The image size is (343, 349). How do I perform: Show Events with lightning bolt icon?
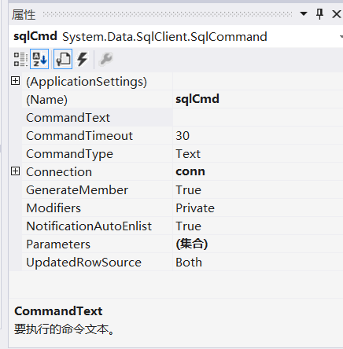83,59
